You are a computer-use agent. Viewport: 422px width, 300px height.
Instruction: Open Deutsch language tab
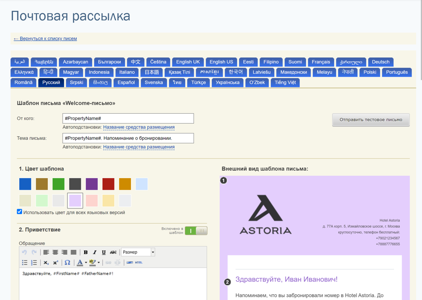[381, 62]
